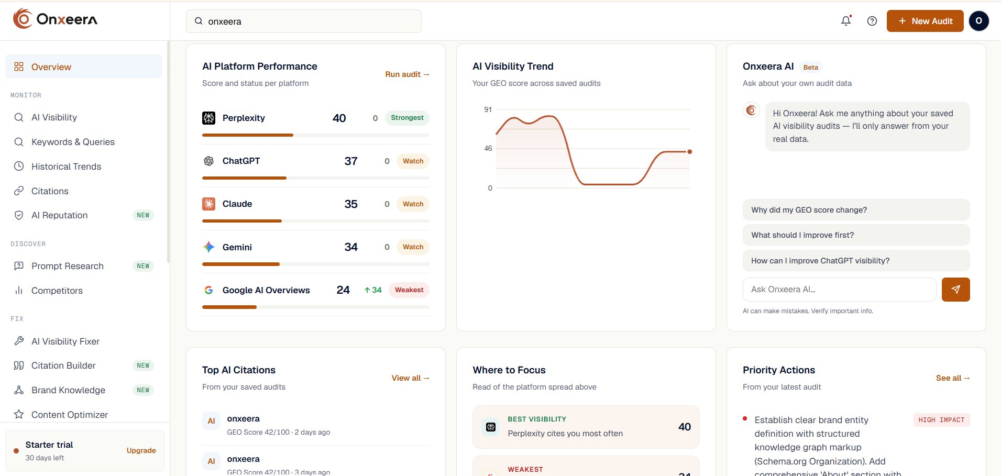Click the Onxeera AI chat avatar icon

click(751, 110)
